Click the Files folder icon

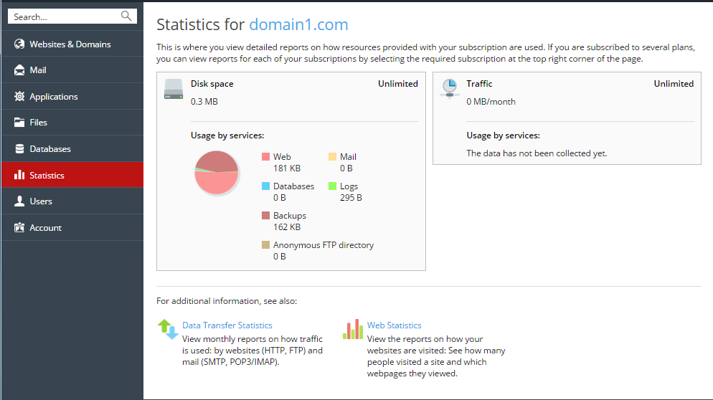[19, 123]
